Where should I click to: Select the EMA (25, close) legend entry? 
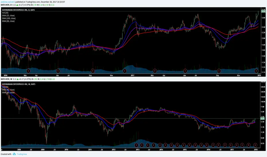click(x=8, y=15)
